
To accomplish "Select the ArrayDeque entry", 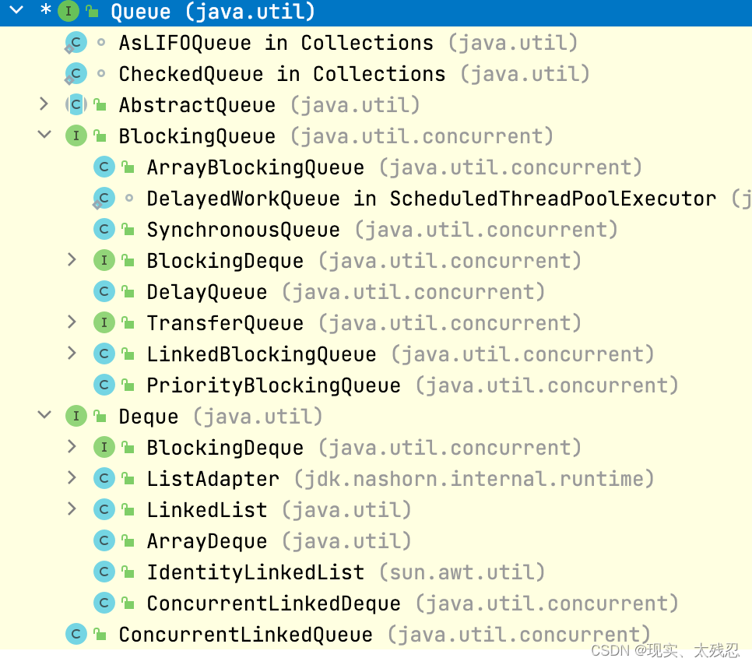I will pyautogui.click(x=279, y=541).
